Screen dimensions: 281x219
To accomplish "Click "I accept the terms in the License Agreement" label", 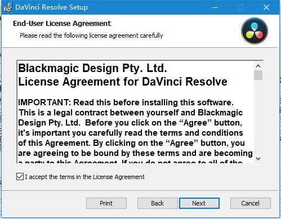I will (85, 177).
